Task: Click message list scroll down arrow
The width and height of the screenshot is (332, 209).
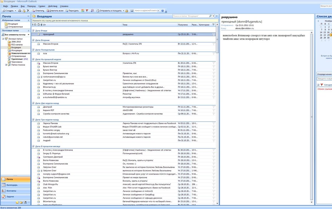Action: 217,204
